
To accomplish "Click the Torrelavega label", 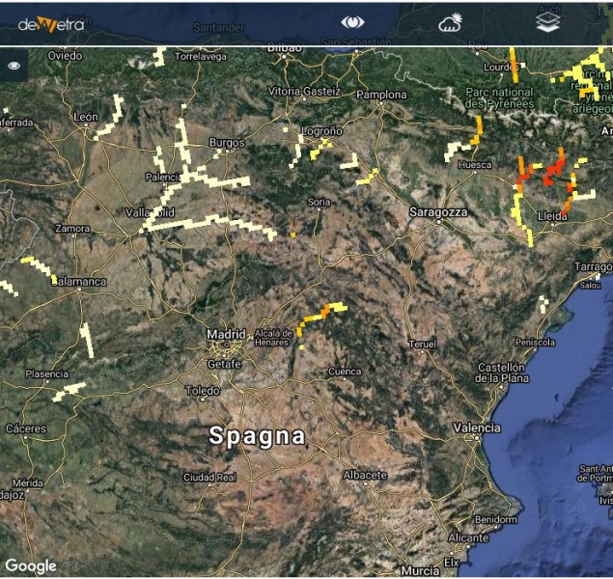I will [x=200, y=57].
